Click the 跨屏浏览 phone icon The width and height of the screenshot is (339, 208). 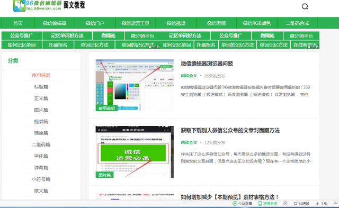point(260,203)
